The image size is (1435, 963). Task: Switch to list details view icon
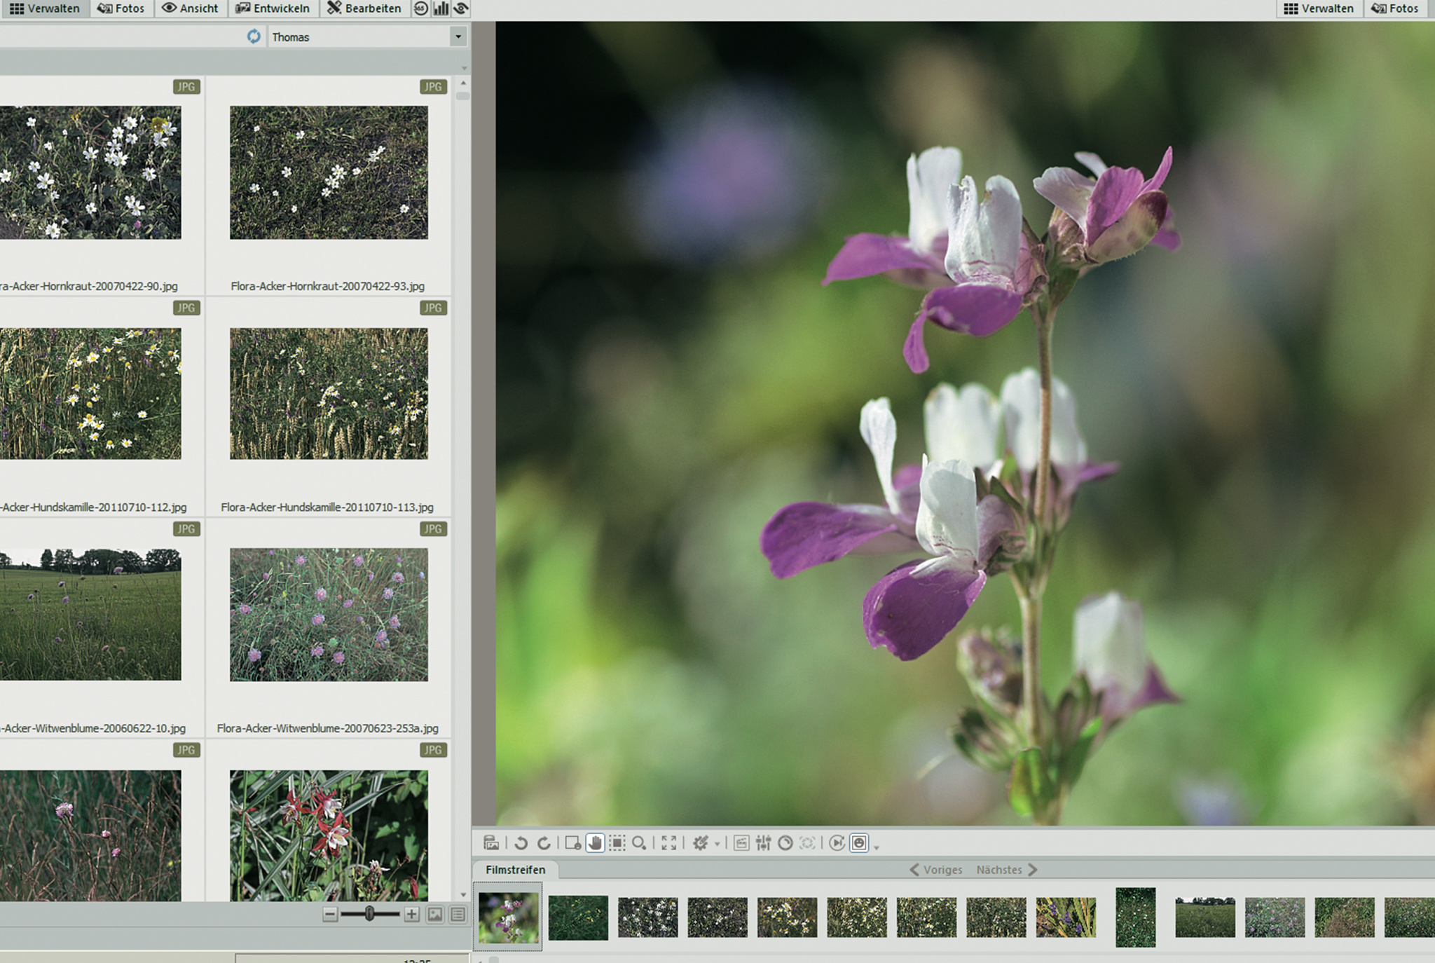458,914
